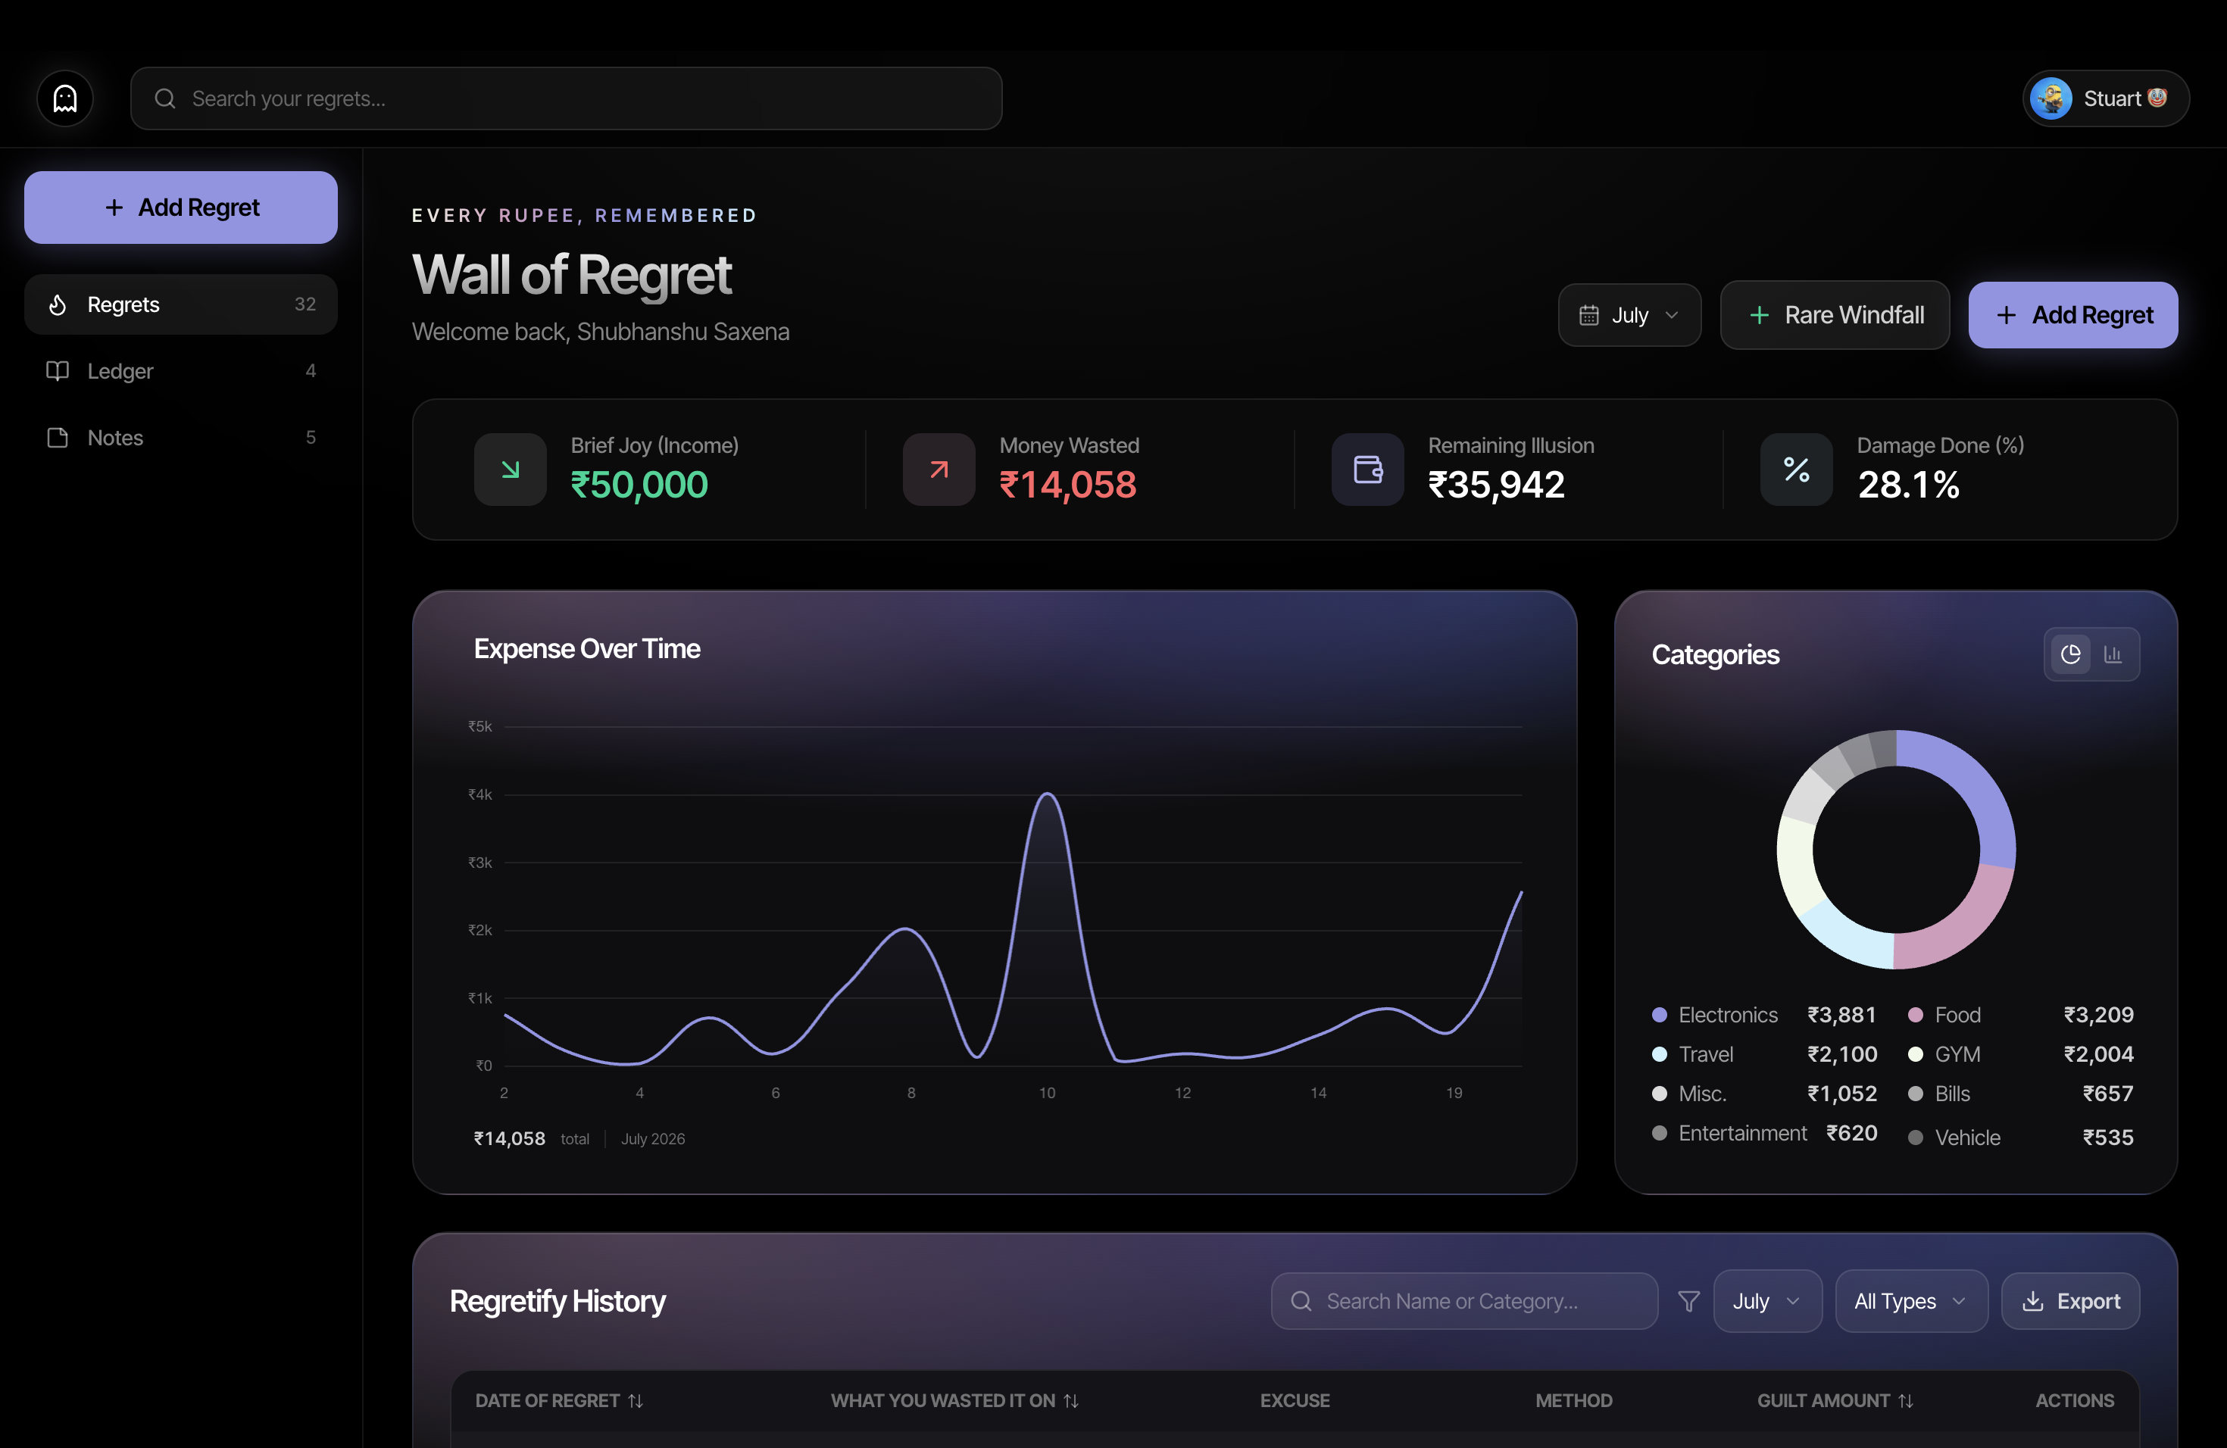
Task: Switch Categories to bar chart view
Action: [x=2113, y=654]
